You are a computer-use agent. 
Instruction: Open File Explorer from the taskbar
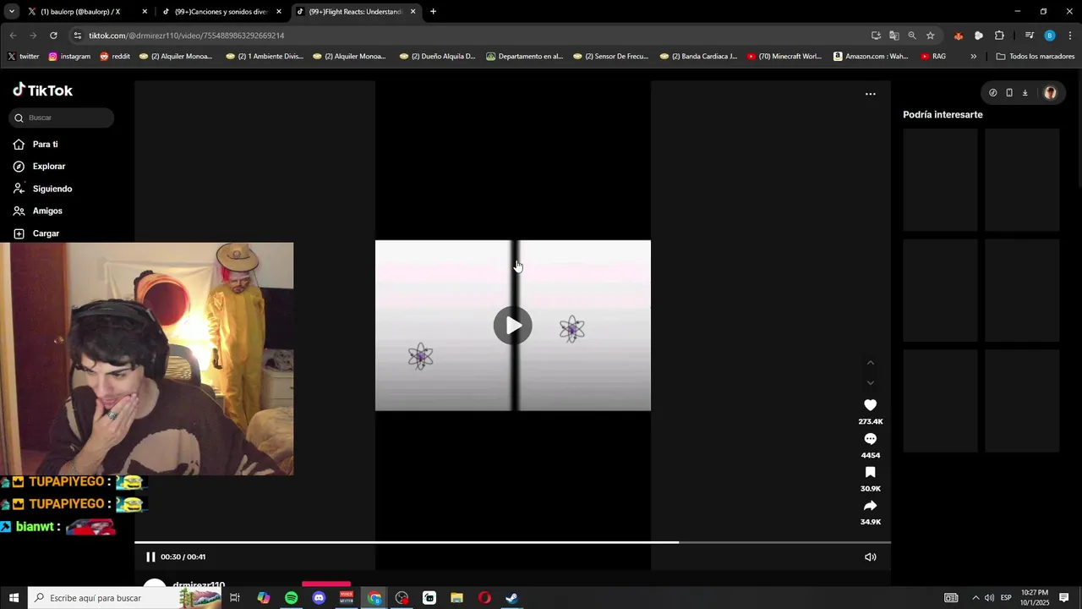456,598
